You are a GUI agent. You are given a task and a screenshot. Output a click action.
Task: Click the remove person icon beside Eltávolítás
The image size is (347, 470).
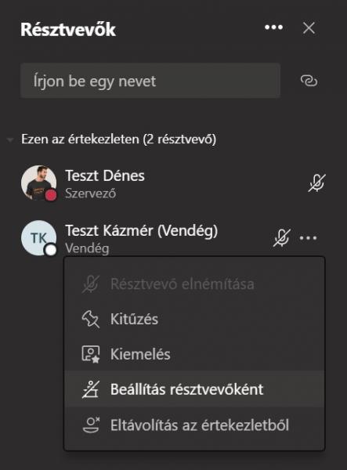pyautogui.click(x=91, y=425)
